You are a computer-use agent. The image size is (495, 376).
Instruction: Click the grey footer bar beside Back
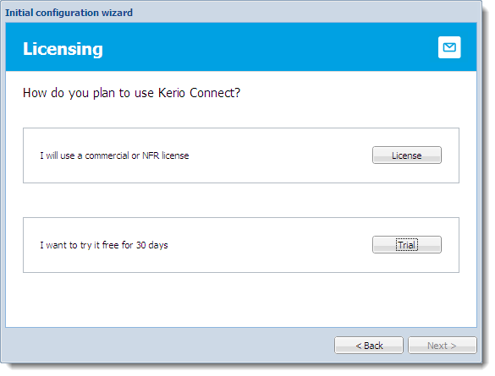168,345
